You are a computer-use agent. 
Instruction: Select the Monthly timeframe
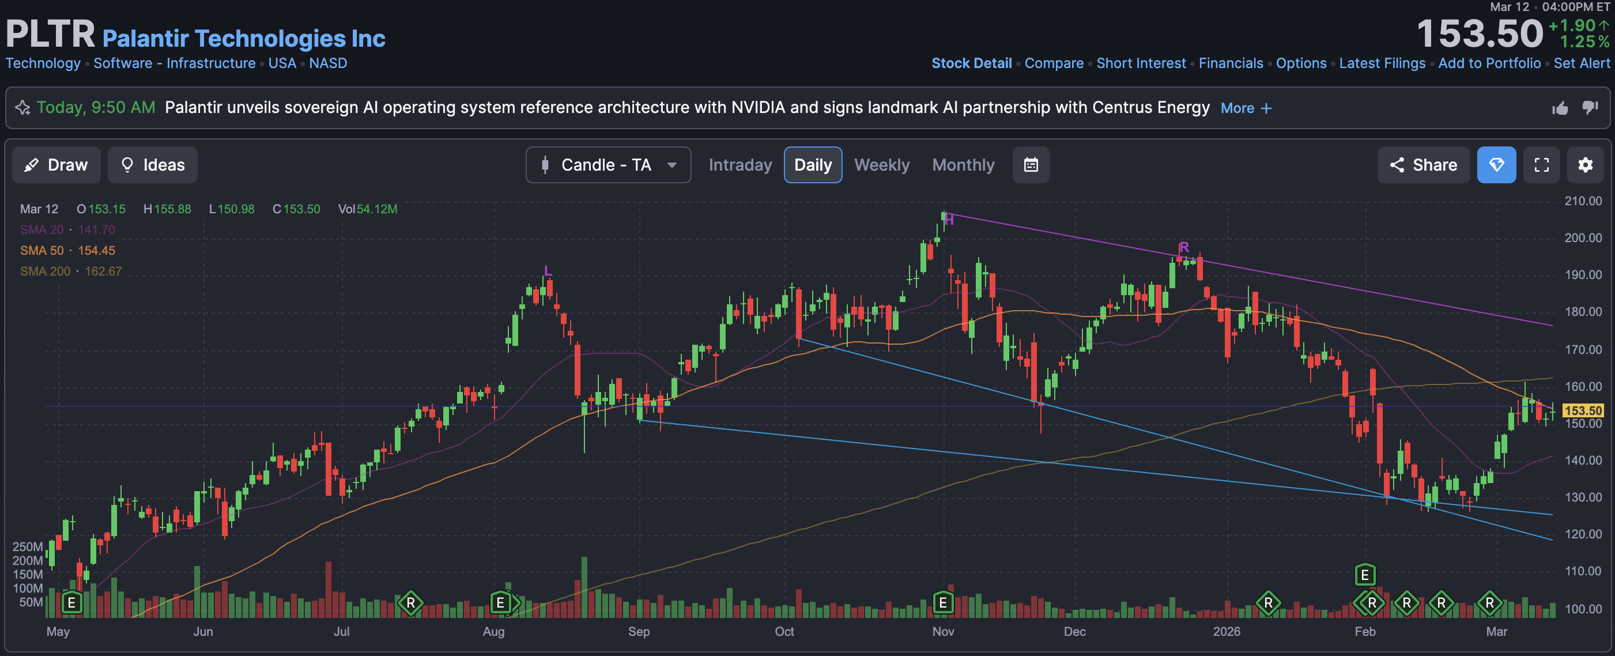(963, 165)
